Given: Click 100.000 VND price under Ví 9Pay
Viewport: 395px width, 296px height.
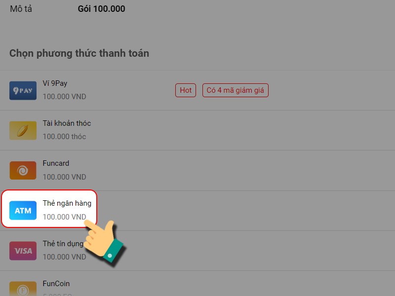Looking at the screenshot, I should pyautogui.click(x=65, y=97).
